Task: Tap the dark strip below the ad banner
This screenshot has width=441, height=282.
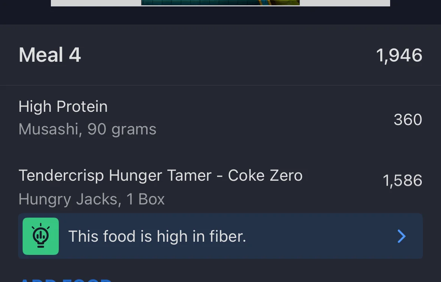Action: (x=220, y=15)
